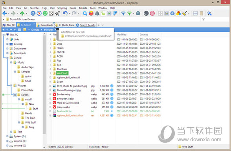The height and width of the screenshot is (151, 231).
Task: Select the Photo Data folder in tree
Action: point(27,90)
